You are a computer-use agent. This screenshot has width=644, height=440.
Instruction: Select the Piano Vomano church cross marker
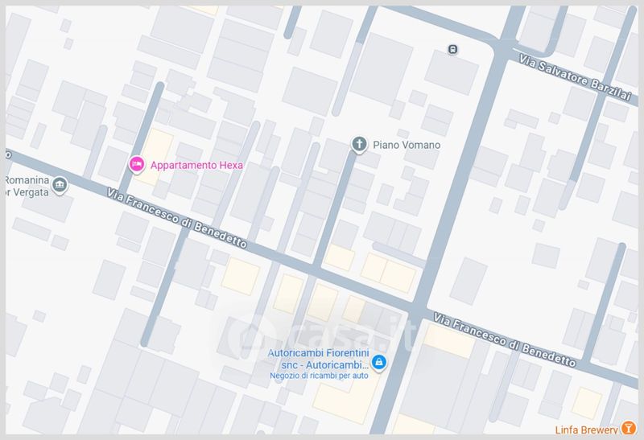359,145
